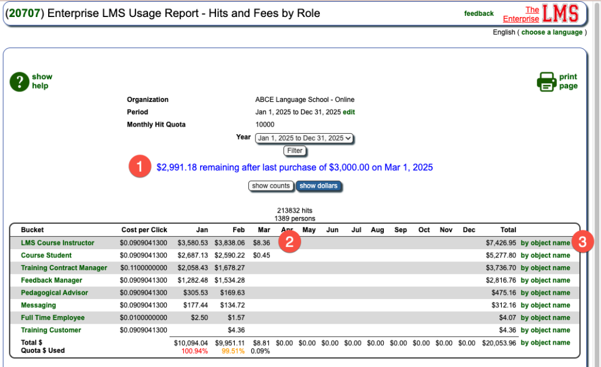Click by object name for Full Time Employee
The width and height of the screenshot is (601, 367).
pyautogui.click(x=545, y=318)
